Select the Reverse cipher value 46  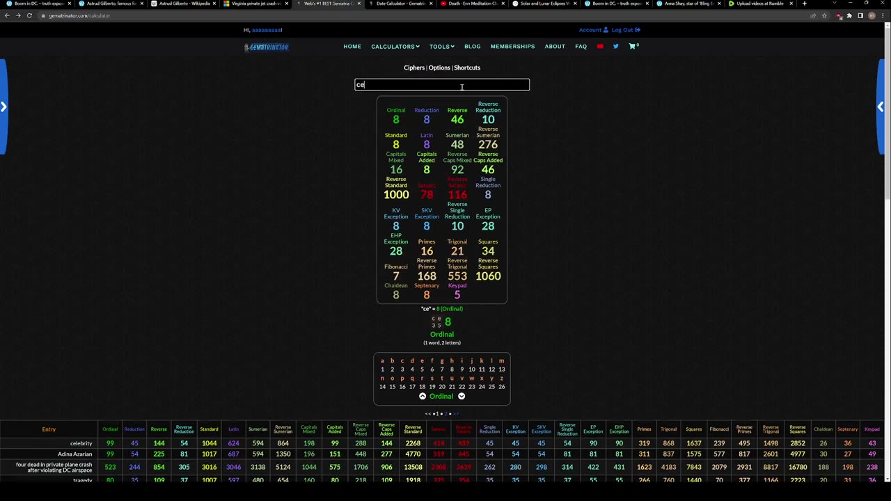pos(457,120)
